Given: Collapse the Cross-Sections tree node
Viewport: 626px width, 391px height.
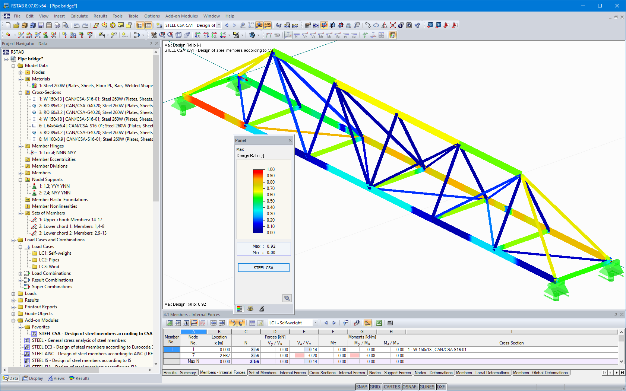Looking at the screenshot, I should click(x=20, y=92).
